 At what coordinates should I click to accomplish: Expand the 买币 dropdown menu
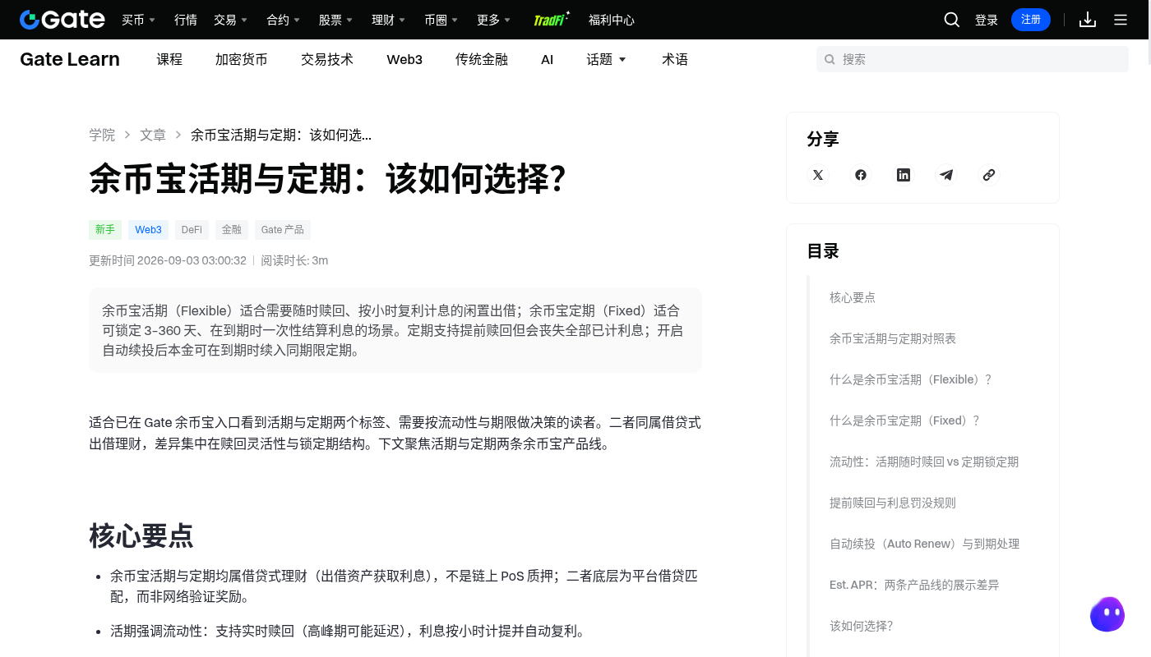click(139, 20)
